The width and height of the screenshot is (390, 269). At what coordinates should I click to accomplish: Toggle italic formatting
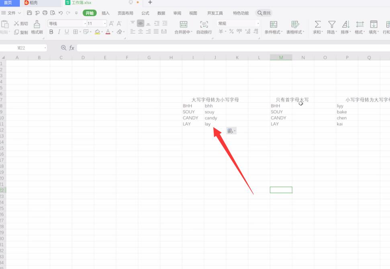pos(59,32)
